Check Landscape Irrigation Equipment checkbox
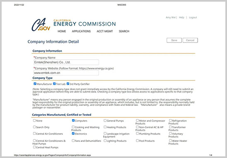This screenshot has height=158, width=227. (105, 134)
